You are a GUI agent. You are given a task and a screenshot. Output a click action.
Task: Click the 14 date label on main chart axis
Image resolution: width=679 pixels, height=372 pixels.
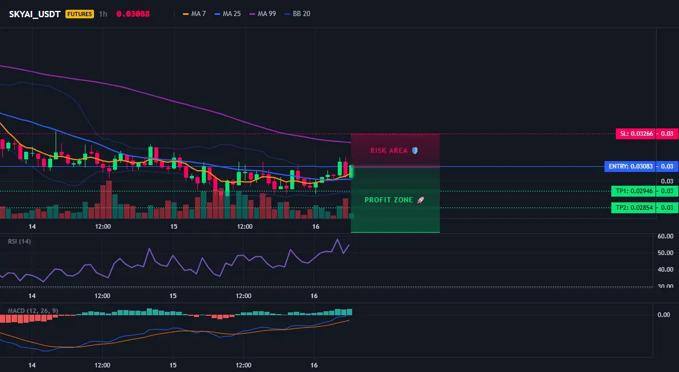32,226
